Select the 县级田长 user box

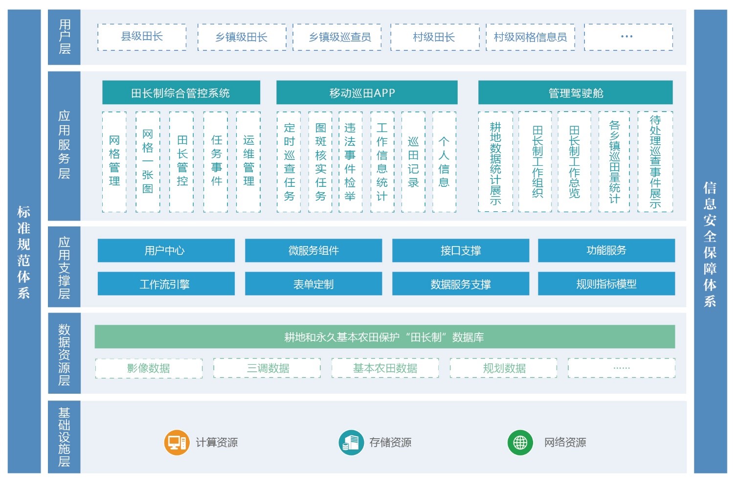coord(142,37)
